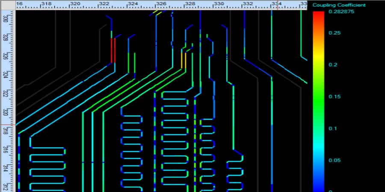This screenshot has height=192, width=385.
Task: Click the Coupling Coefficient legend title
Action: pyautogui.click(x=339, y=5)
